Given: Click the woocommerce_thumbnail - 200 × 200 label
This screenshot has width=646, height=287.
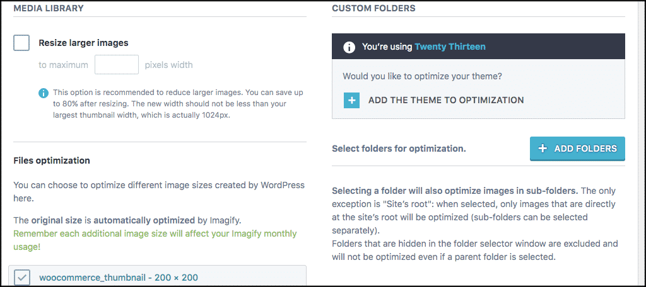Looking at the screenshot, I should coord(119,277).
